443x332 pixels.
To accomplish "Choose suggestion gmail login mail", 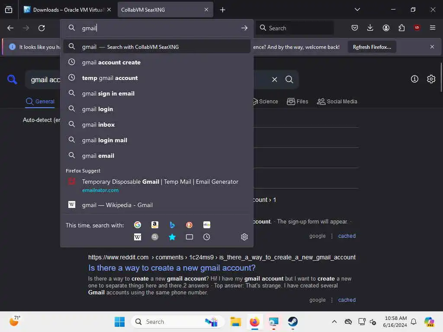I will click(x=157, y=140).
